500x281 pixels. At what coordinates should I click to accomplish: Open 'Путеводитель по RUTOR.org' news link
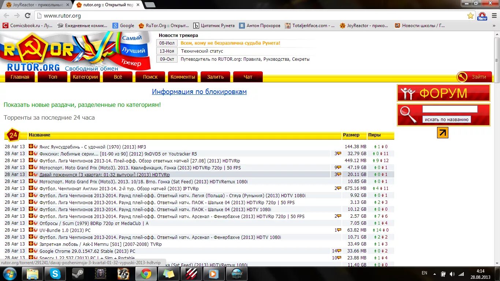point(245,59)
